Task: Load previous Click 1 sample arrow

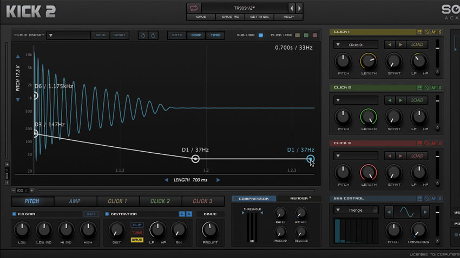Action: pyautogui.click(x=390, y=45)
